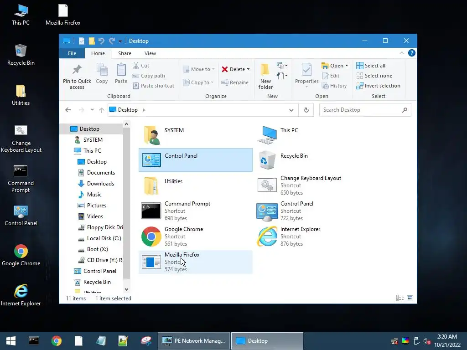
Task: Switch to the Home ribbon tab
Action: [98, 53]
